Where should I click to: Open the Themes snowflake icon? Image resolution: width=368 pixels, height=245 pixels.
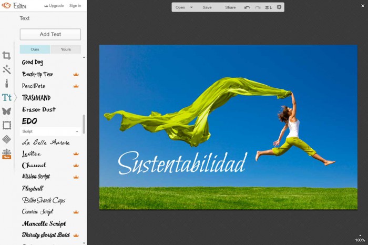[6, 152]
